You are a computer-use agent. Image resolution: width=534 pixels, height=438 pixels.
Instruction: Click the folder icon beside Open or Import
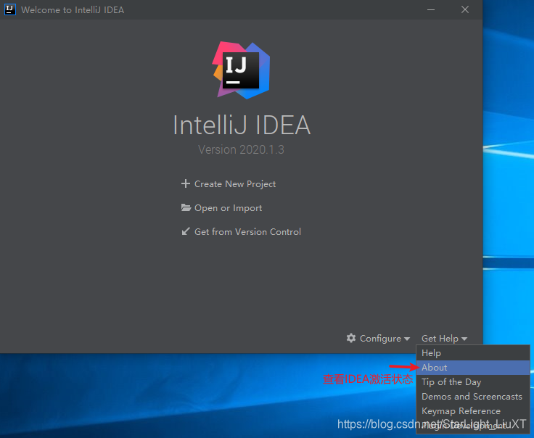coord(186,207)
